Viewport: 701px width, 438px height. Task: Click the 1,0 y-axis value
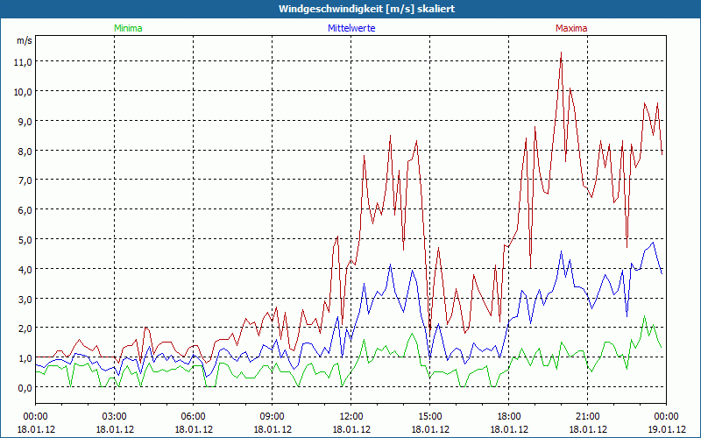pyautogui.click(x=25, y=358)
